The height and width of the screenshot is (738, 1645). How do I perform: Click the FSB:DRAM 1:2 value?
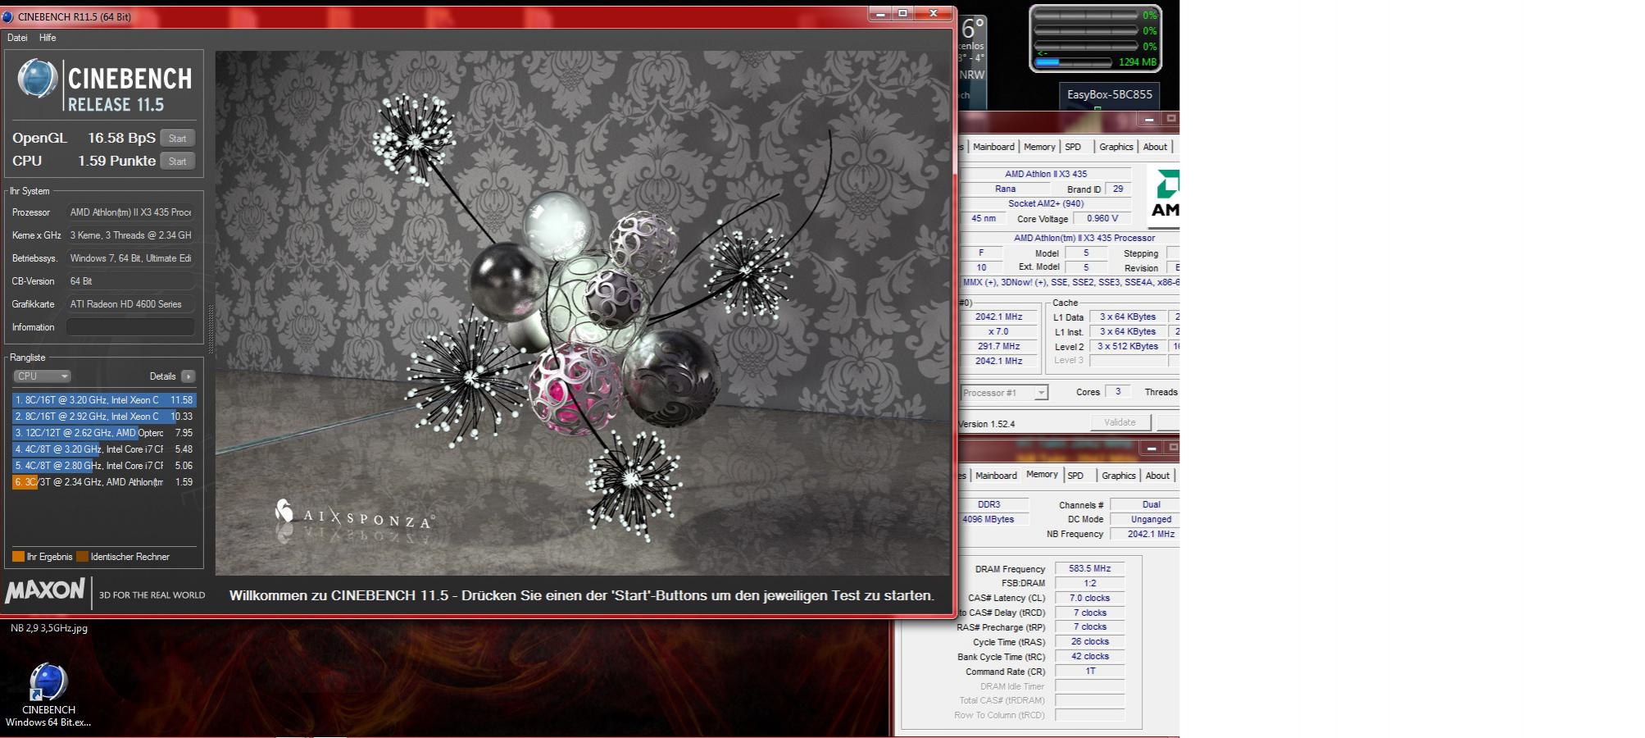click(1089, 583)
